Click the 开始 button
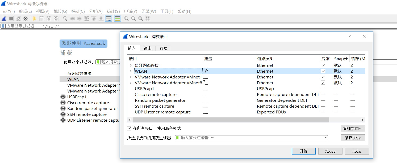 (x=304, y=151)
